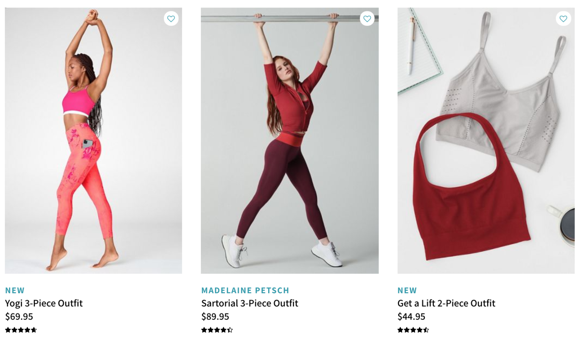Click the fifth star in the Yogi outfit rating
The image size is (581, 342).
[33, 330]
